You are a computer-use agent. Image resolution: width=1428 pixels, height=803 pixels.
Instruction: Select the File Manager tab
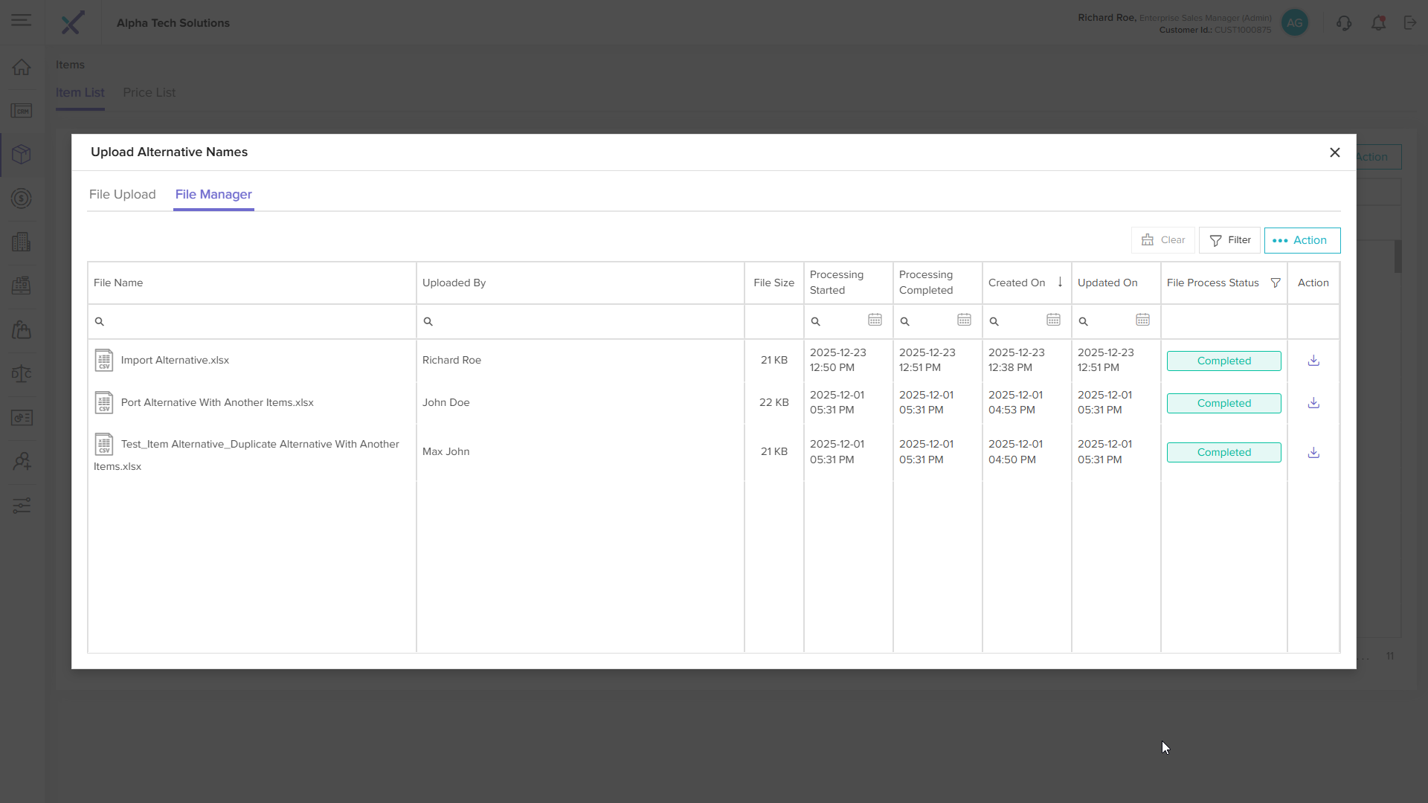(213, 194)
